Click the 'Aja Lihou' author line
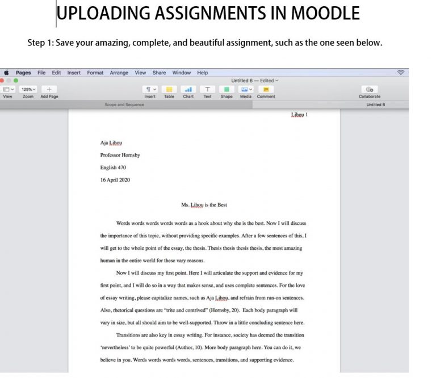436x378 pixels. tap(111, 143)
